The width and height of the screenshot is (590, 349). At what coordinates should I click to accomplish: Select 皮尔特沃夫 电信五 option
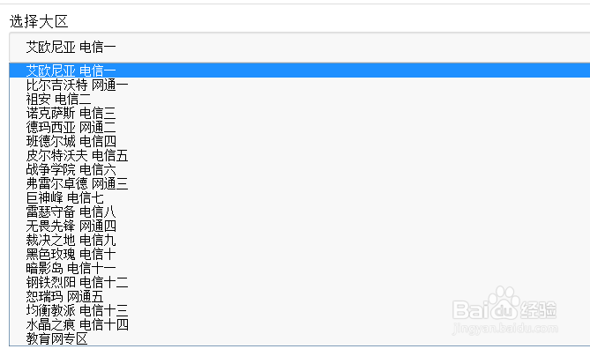tap(300, 156)
